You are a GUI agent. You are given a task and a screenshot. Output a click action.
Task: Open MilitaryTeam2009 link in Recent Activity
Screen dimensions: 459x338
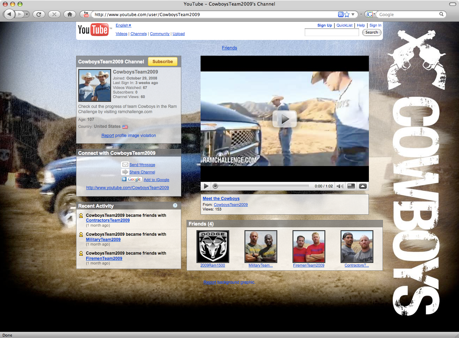(x=103, y=240)
